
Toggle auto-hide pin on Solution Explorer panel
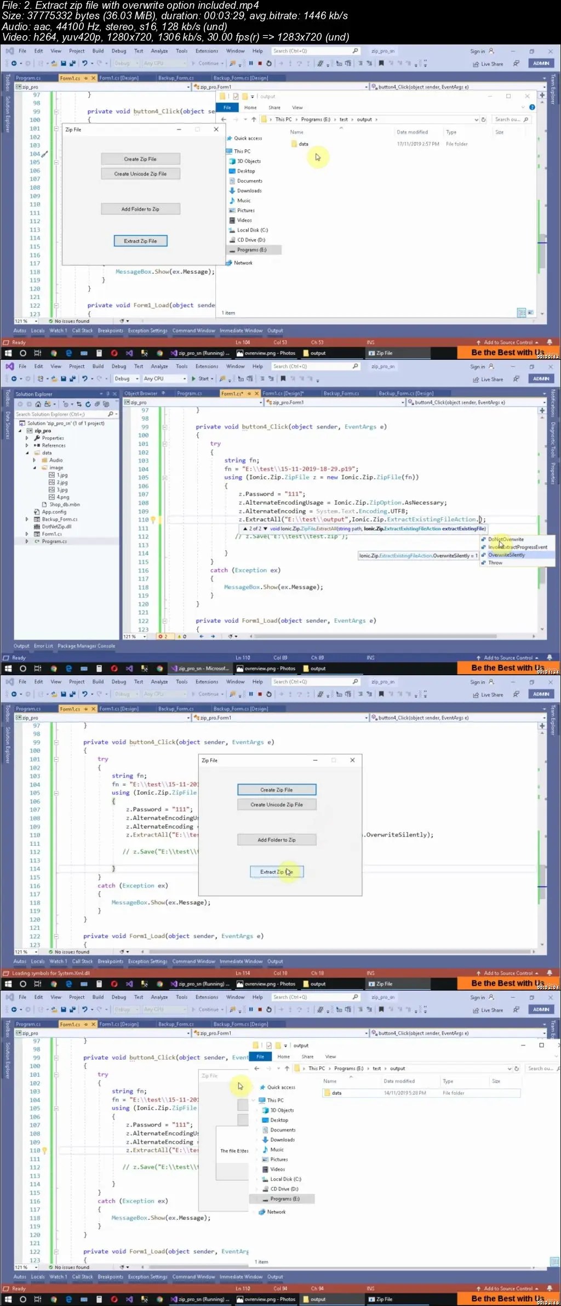108,394
